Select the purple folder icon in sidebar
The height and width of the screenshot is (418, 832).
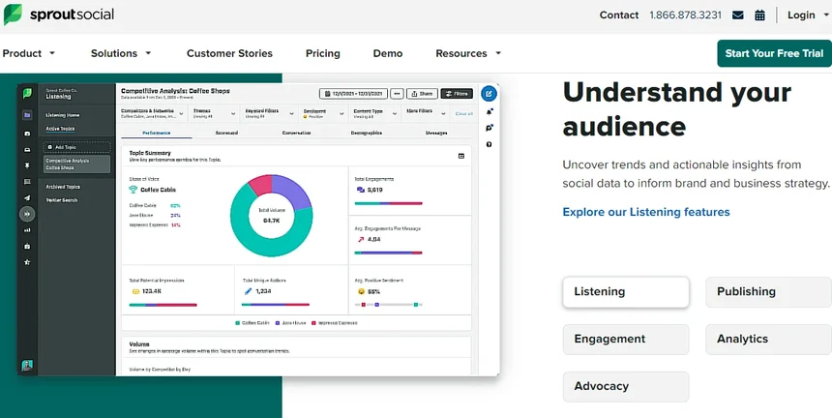pyautogui.click(x=27, y=115)
